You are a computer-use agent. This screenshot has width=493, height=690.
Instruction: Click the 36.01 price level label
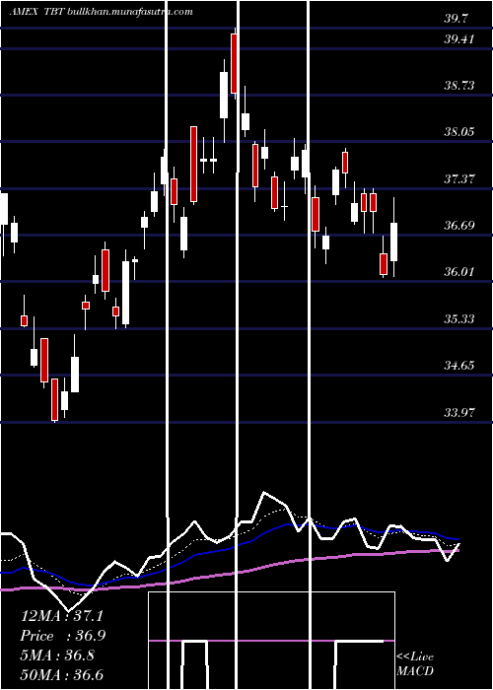(459, 271)
